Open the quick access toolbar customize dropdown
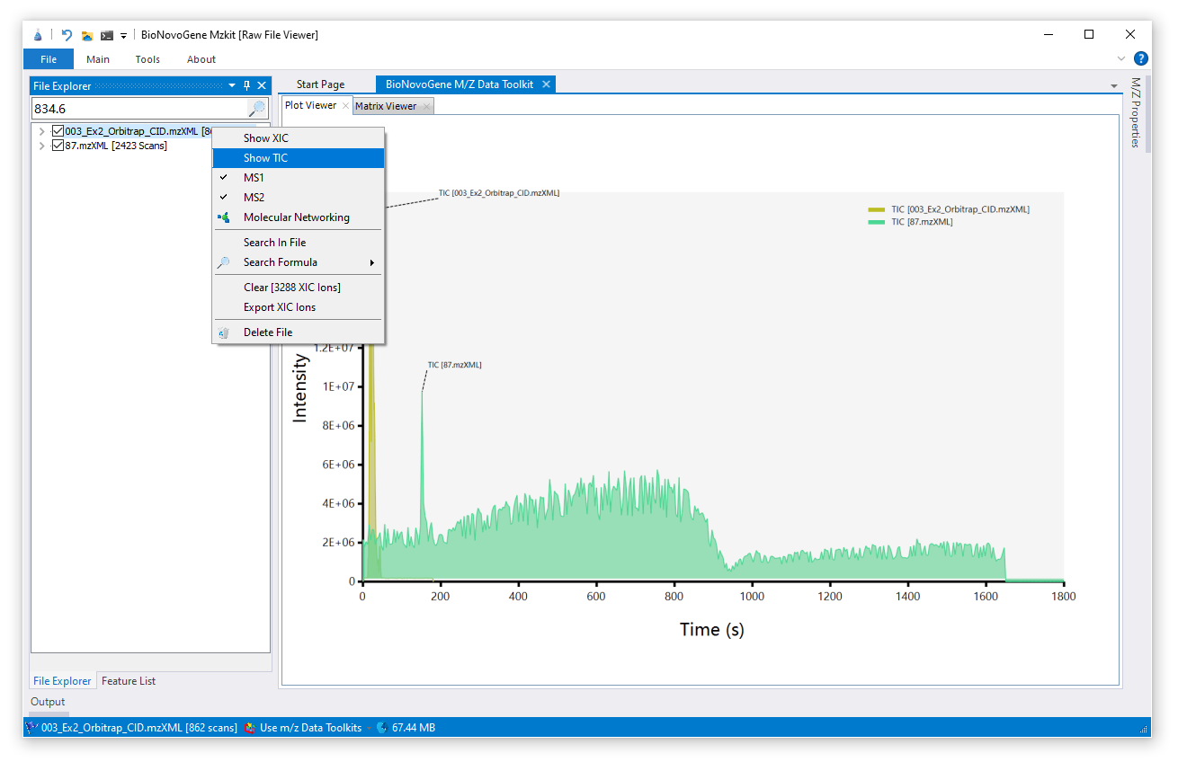Screen dimensions: 1187x762 click(x=124, y=36)
